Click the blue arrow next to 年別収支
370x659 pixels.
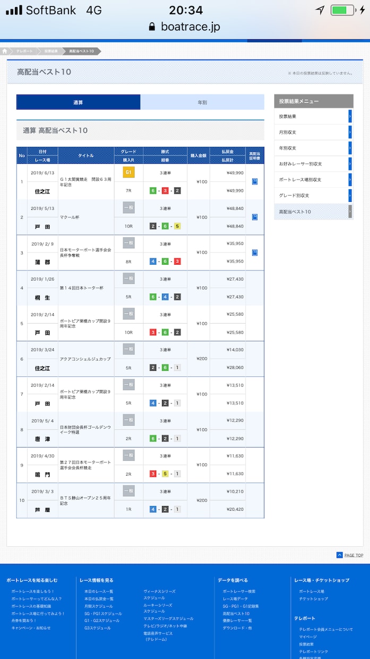pyautogui.click(x=350, y=148)
